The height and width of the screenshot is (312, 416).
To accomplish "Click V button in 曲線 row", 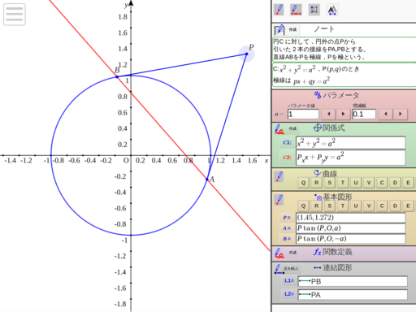I will coord(369,183).
